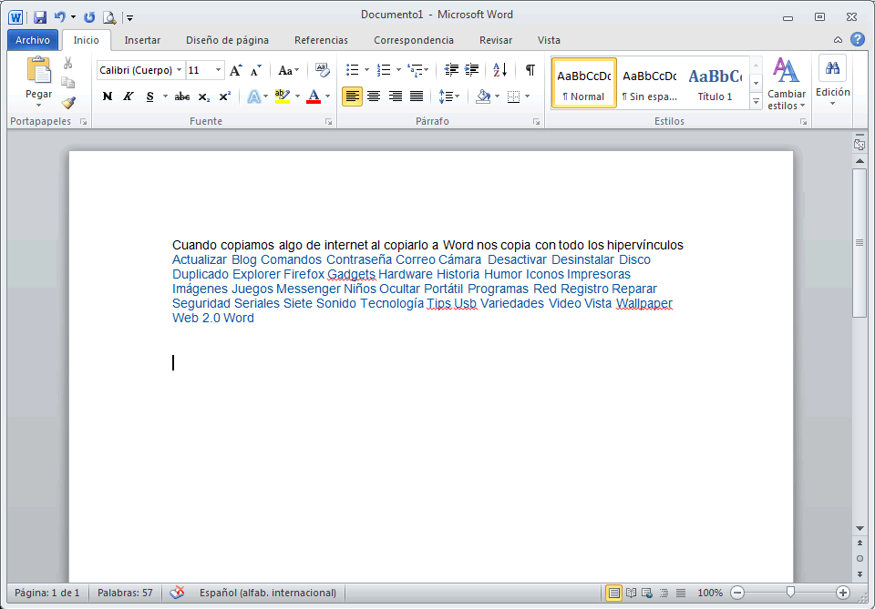The image size is (875, 609).
Task: Toggle subscript formatting
Action: (204, 97)
